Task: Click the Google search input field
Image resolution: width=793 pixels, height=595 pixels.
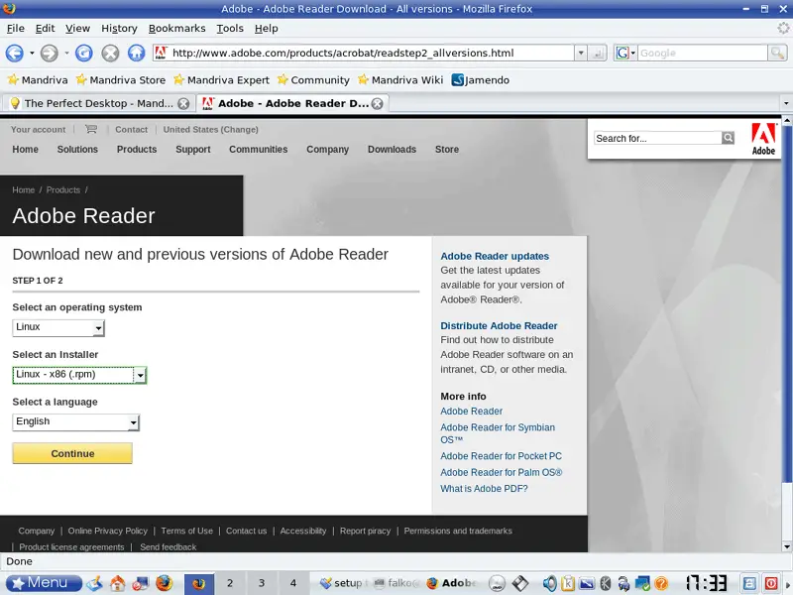Action: point(702,53)
